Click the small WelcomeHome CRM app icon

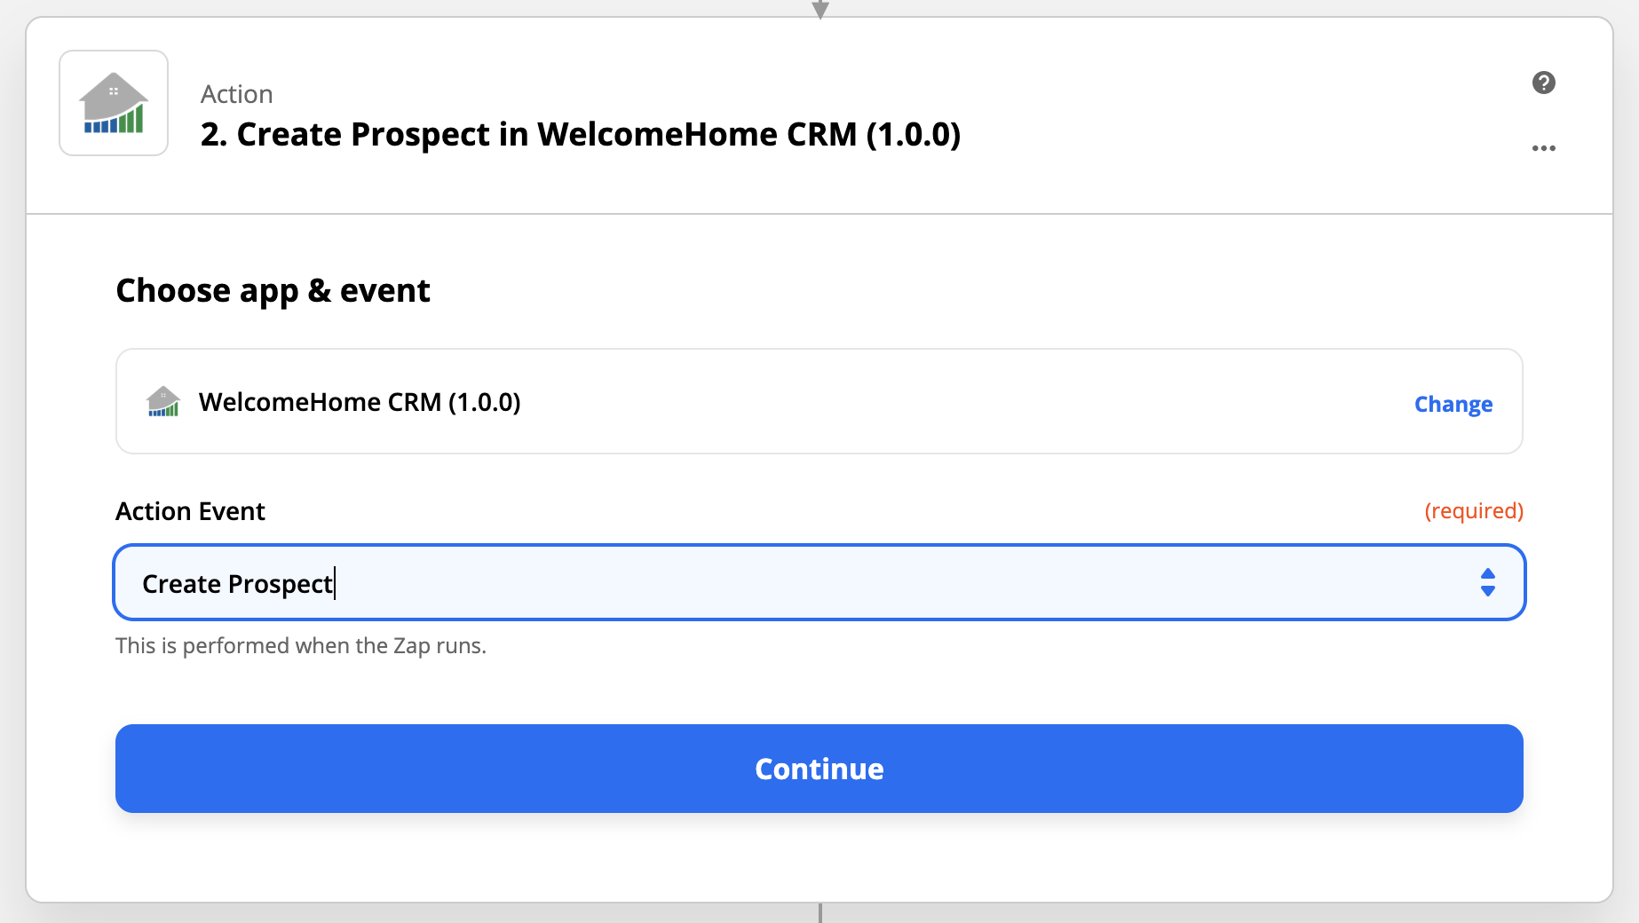[163, 402]
